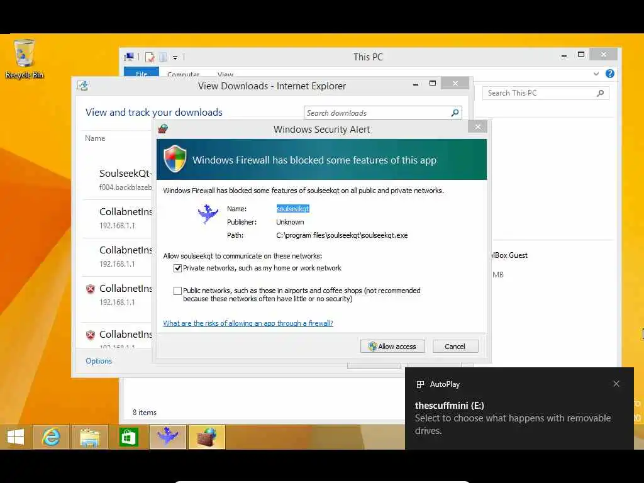
Task: Open the File tab in This PC
Action: point(142,72)
